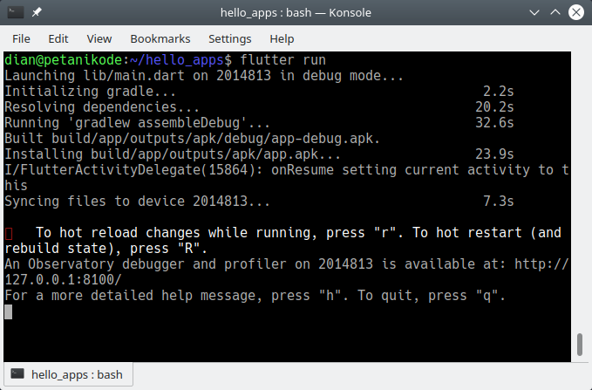Close the Konsole window
The width and height of the screenshot is (592, 390).
575,12
